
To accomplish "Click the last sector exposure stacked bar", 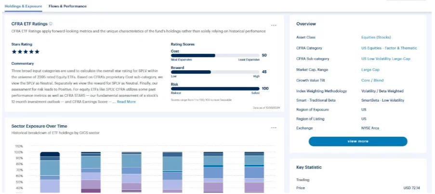I will [254, 172].
